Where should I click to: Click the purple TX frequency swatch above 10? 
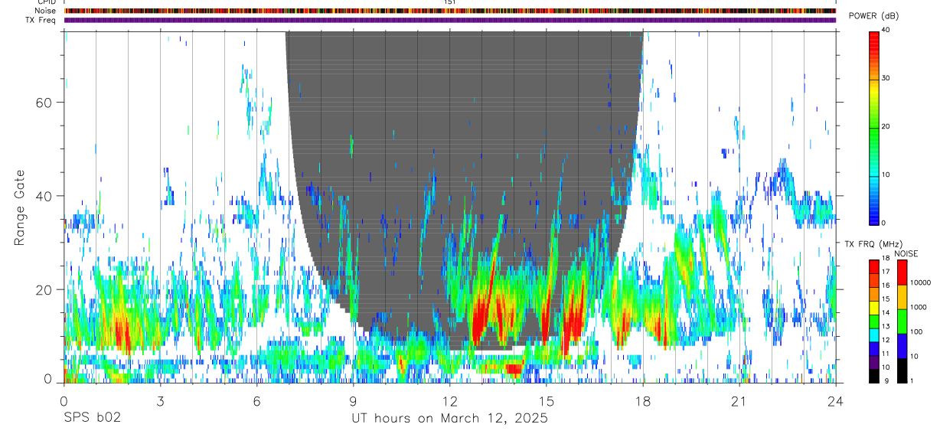point(874,361)
